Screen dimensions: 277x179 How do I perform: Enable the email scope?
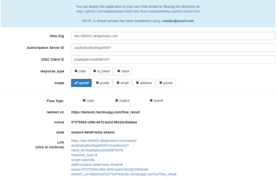122,83
